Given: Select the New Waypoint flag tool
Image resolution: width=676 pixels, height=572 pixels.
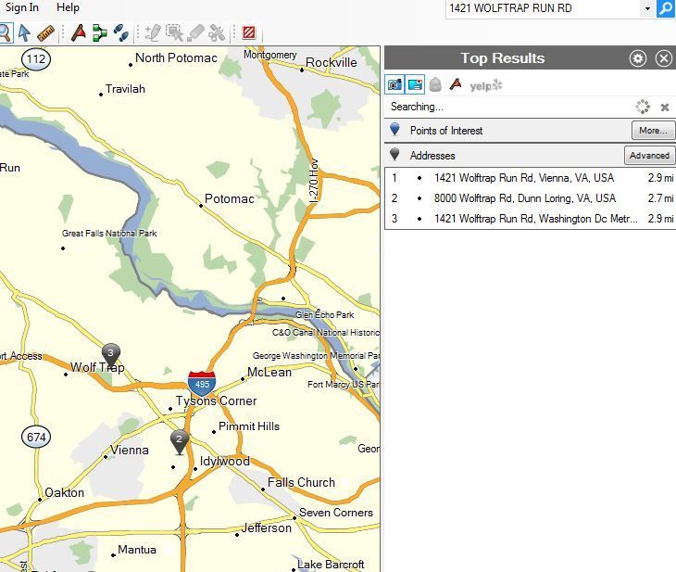Looking at the screenshot, I should pyautogui.click(x=79, y=32).
